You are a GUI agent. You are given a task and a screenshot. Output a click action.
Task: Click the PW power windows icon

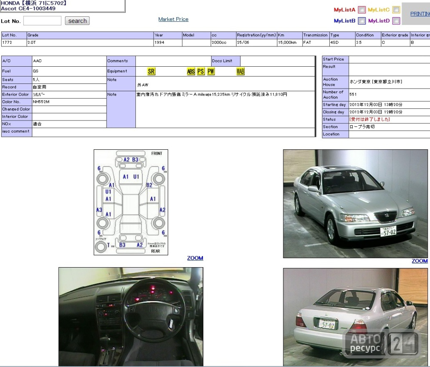pos(211,71)
